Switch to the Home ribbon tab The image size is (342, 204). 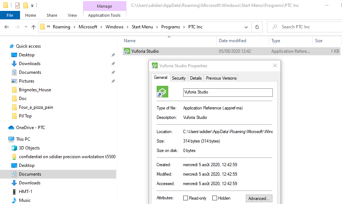coord(31,15)
